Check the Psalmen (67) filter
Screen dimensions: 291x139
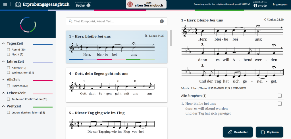(9, 86)
